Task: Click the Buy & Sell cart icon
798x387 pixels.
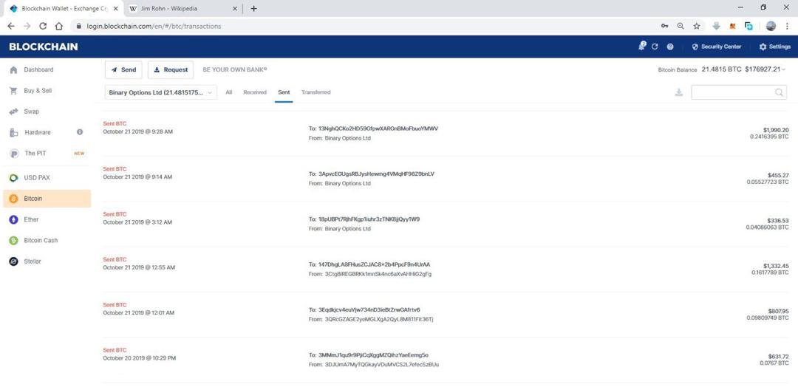Action: pyautogui.click(x=14, y=91)
